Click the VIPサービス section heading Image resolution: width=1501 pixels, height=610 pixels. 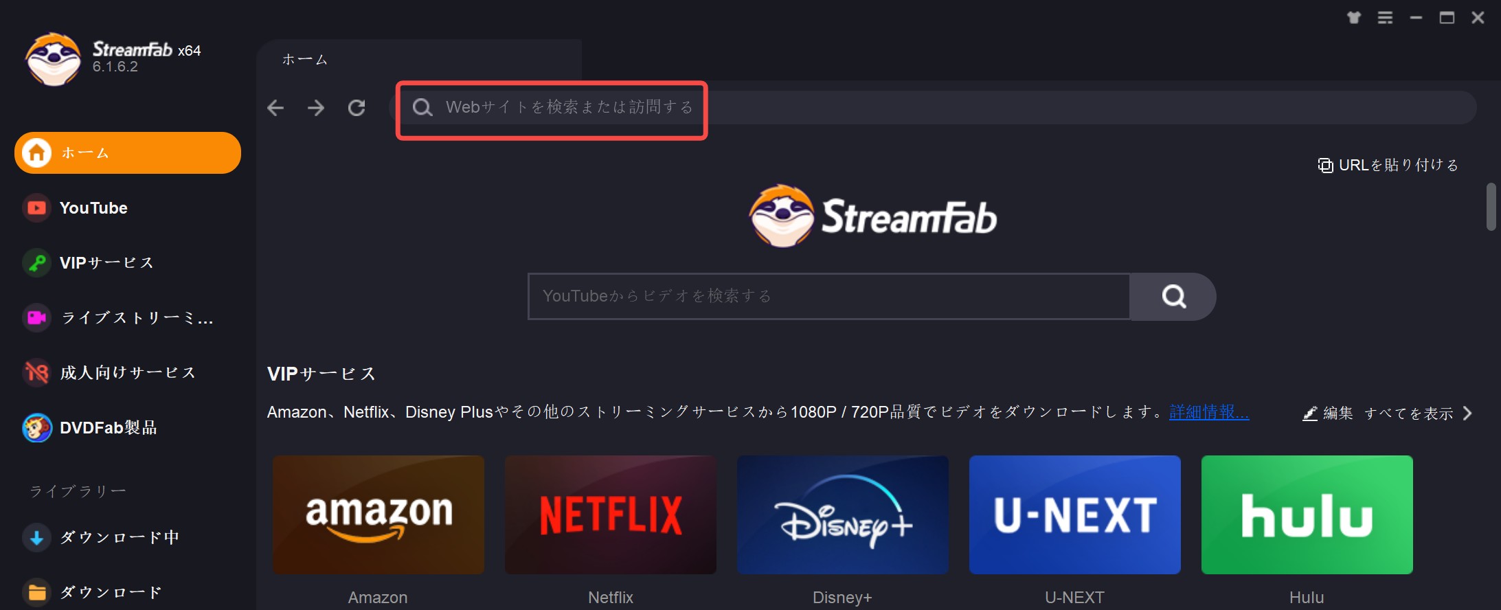[321, 374]
